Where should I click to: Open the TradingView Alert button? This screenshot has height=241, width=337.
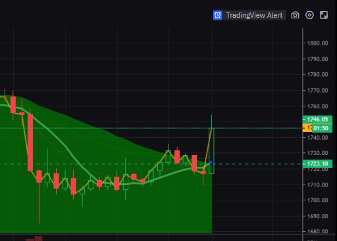(x=249, y=15)
